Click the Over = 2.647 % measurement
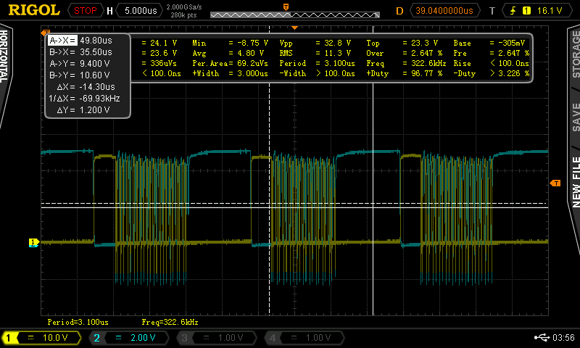The width and height of the screenshot is (580, 348). (405, 53)
